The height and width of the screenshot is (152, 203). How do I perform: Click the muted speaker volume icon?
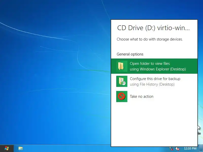(x=177, y=149)
